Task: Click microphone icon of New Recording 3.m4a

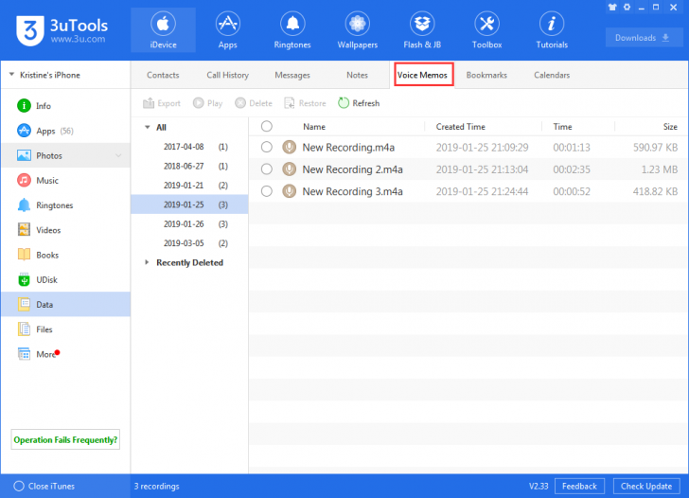Action: (290, 191)
